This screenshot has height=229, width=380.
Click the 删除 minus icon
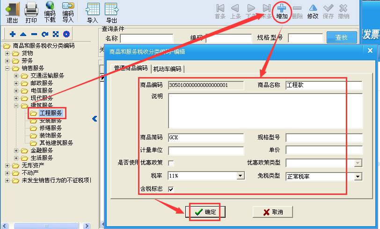point(297,8)
